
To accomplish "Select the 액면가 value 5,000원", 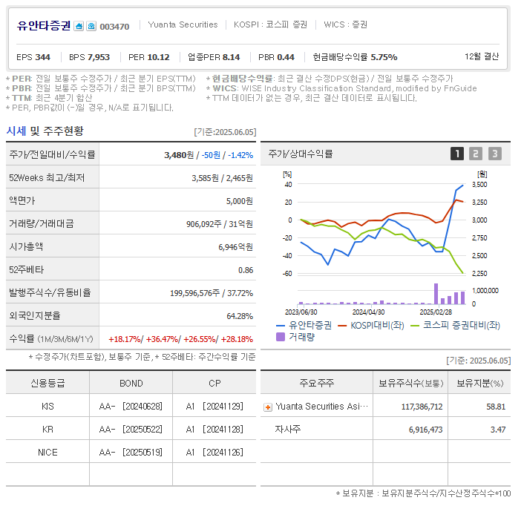I will click(x=240, y=201).
